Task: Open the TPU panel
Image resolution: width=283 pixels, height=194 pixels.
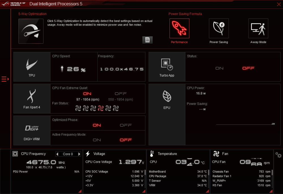Action: [32, 67]
